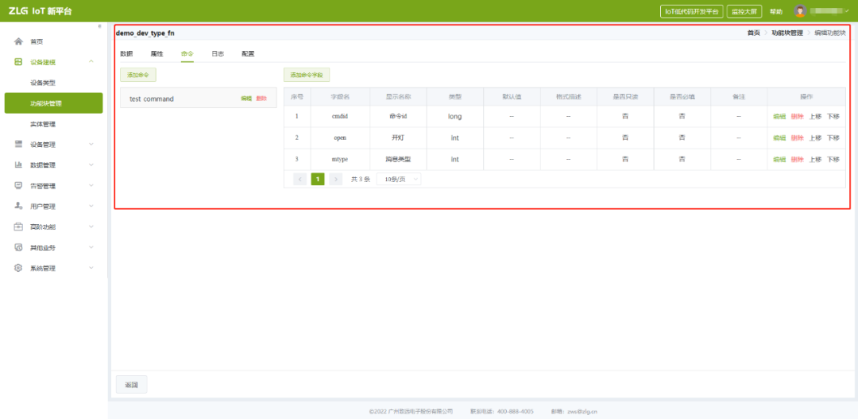Click 首页 in the breadcrumb
This screenshot has width=858, height=419.
[753, 33]
